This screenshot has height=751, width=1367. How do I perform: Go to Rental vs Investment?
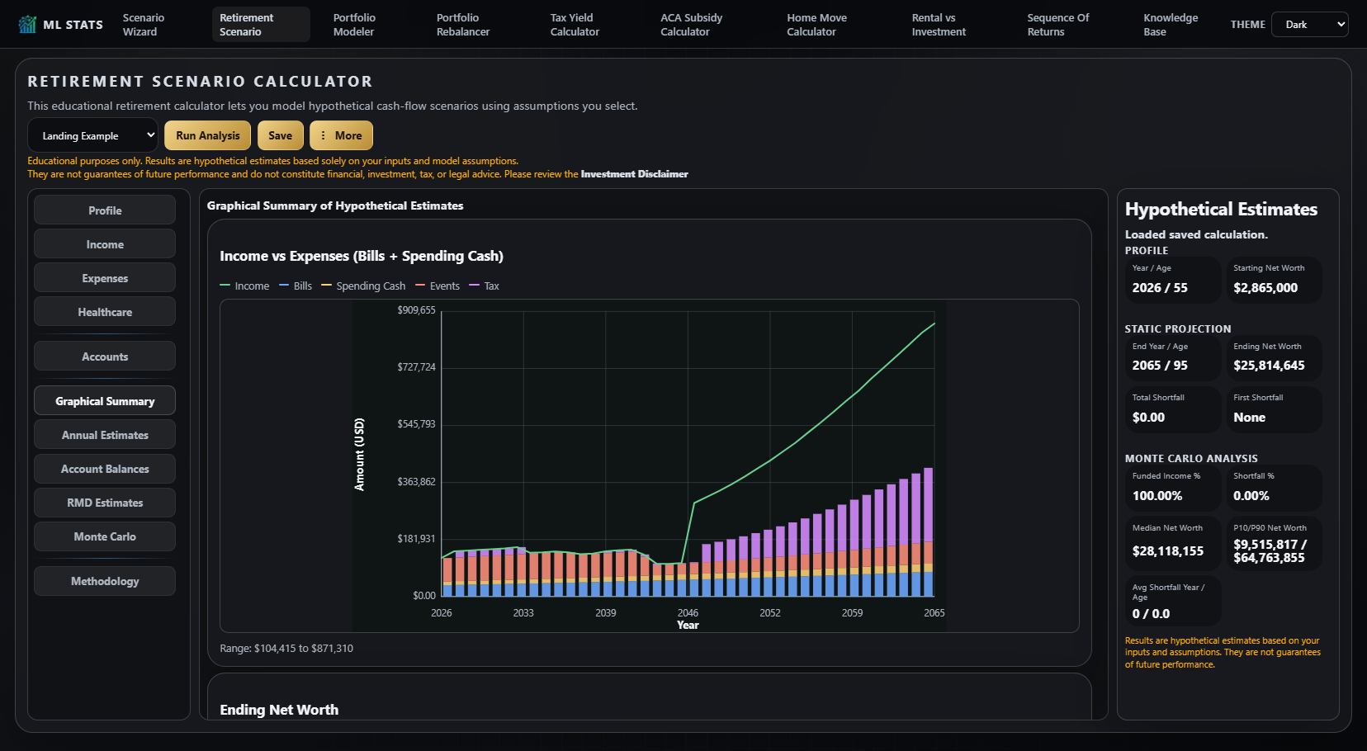939,25
